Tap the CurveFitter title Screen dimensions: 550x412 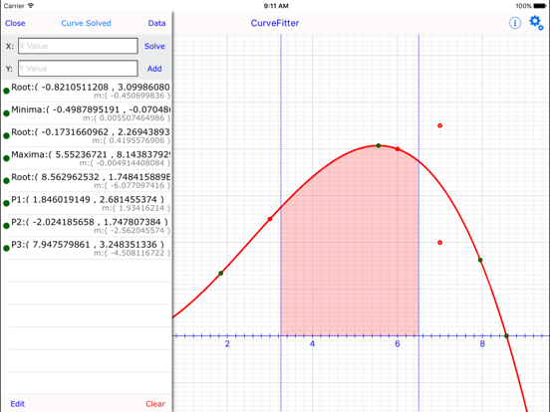pos(275,23)
